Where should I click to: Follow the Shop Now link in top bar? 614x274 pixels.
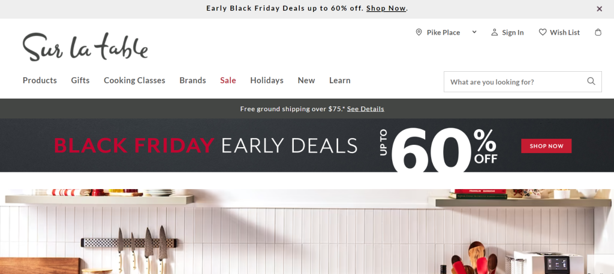tap(386, 8)
